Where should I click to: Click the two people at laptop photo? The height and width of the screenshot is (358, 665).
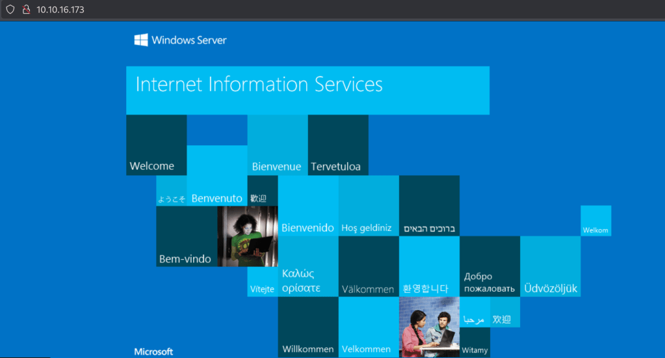point(428,327)
